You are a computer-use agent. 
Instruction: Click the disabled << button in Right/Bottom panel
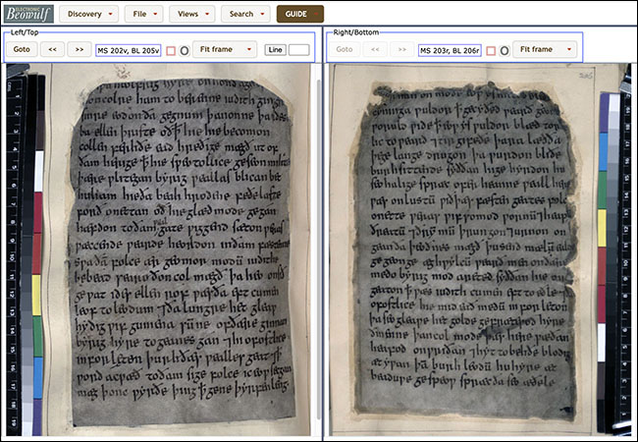tap(375, 49)
